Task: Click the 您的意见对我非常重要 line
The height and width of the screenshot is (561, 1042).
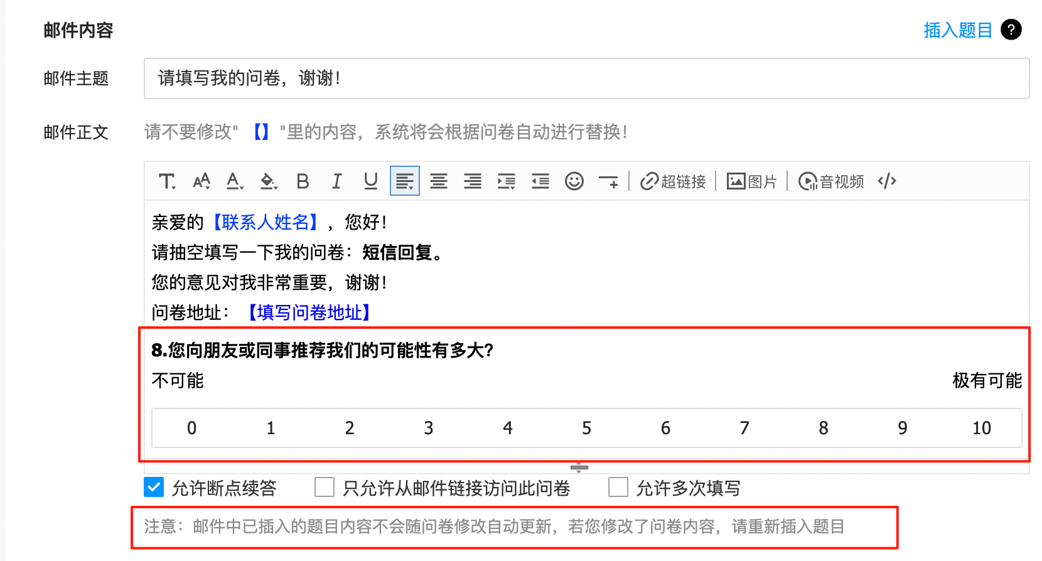Action: coord(270,282)
